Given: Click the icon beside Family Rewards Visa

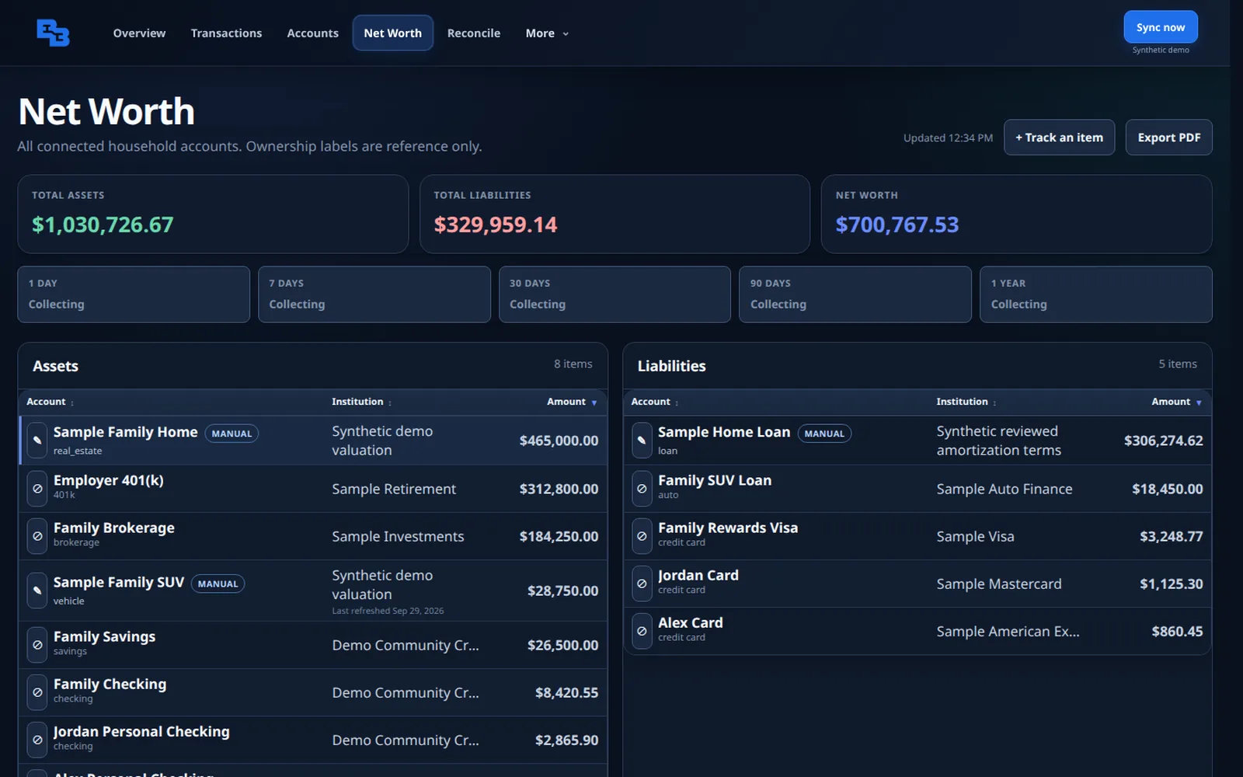Looking at the screenshot, I should click(x=642, y=536).
